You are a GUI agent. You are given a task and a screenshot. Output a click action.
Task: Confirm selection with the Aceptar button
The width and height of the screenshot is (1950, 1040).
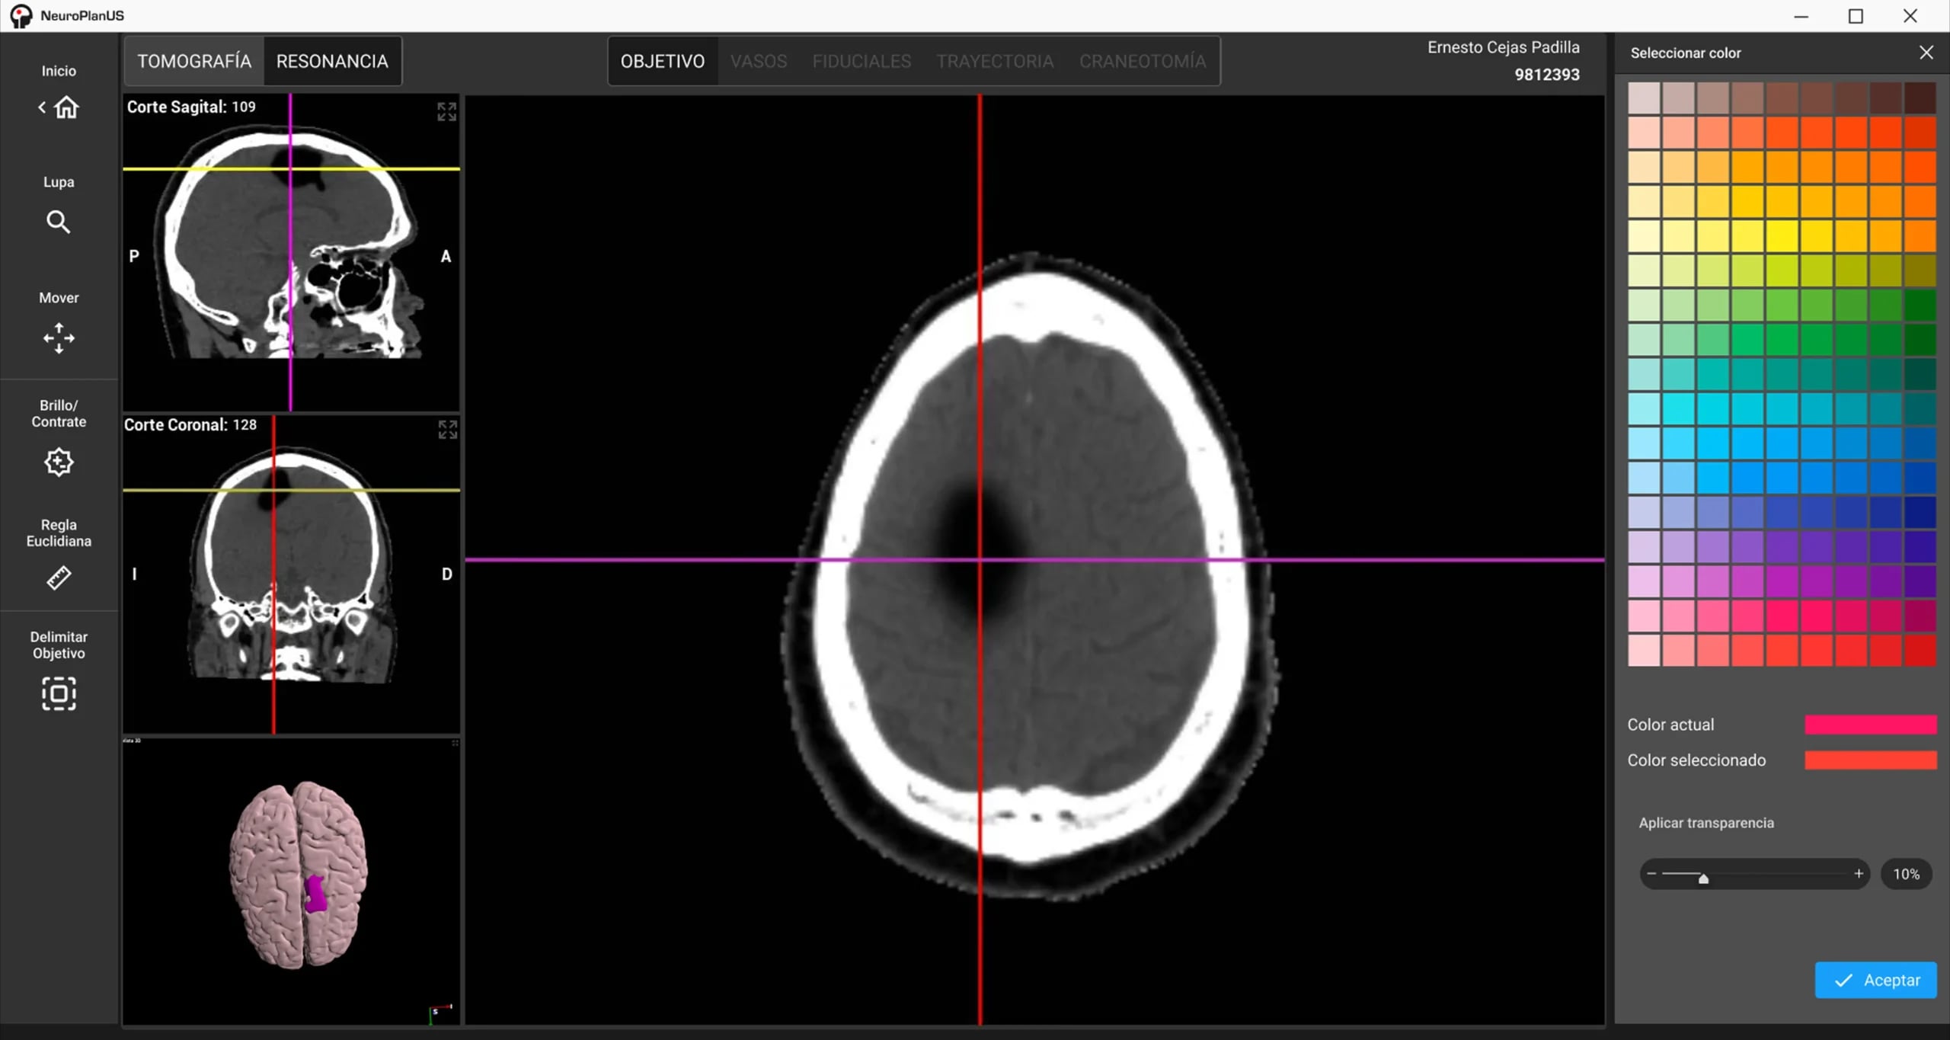click(x=1875, y=980)
